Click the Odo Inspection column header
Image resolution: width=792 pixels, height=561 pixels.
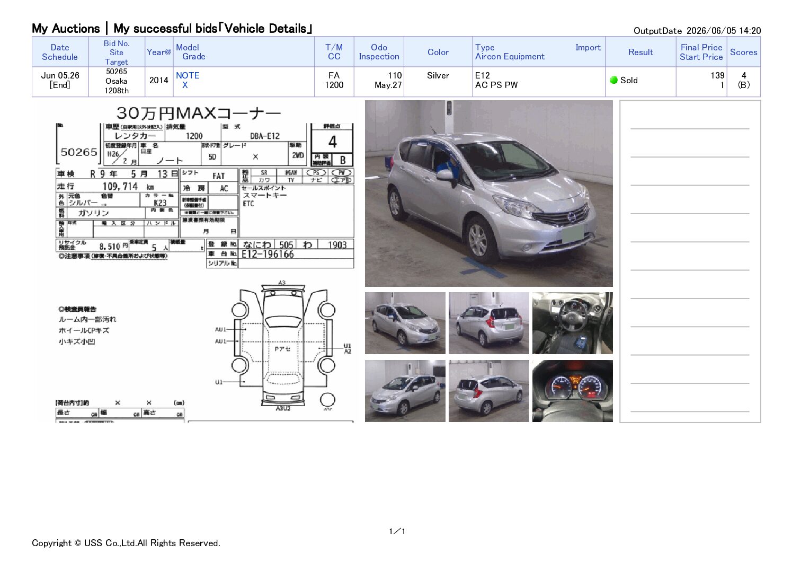coord(379,52)
